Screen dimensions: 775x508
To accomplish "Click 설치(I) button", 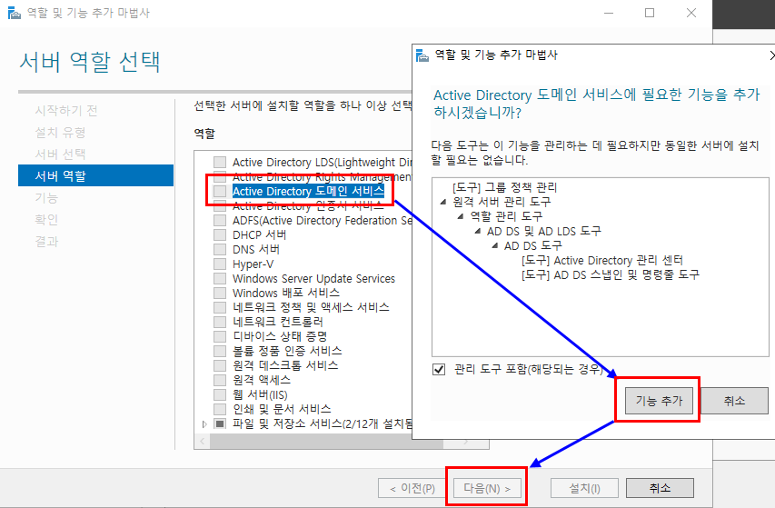I will 585,488.
